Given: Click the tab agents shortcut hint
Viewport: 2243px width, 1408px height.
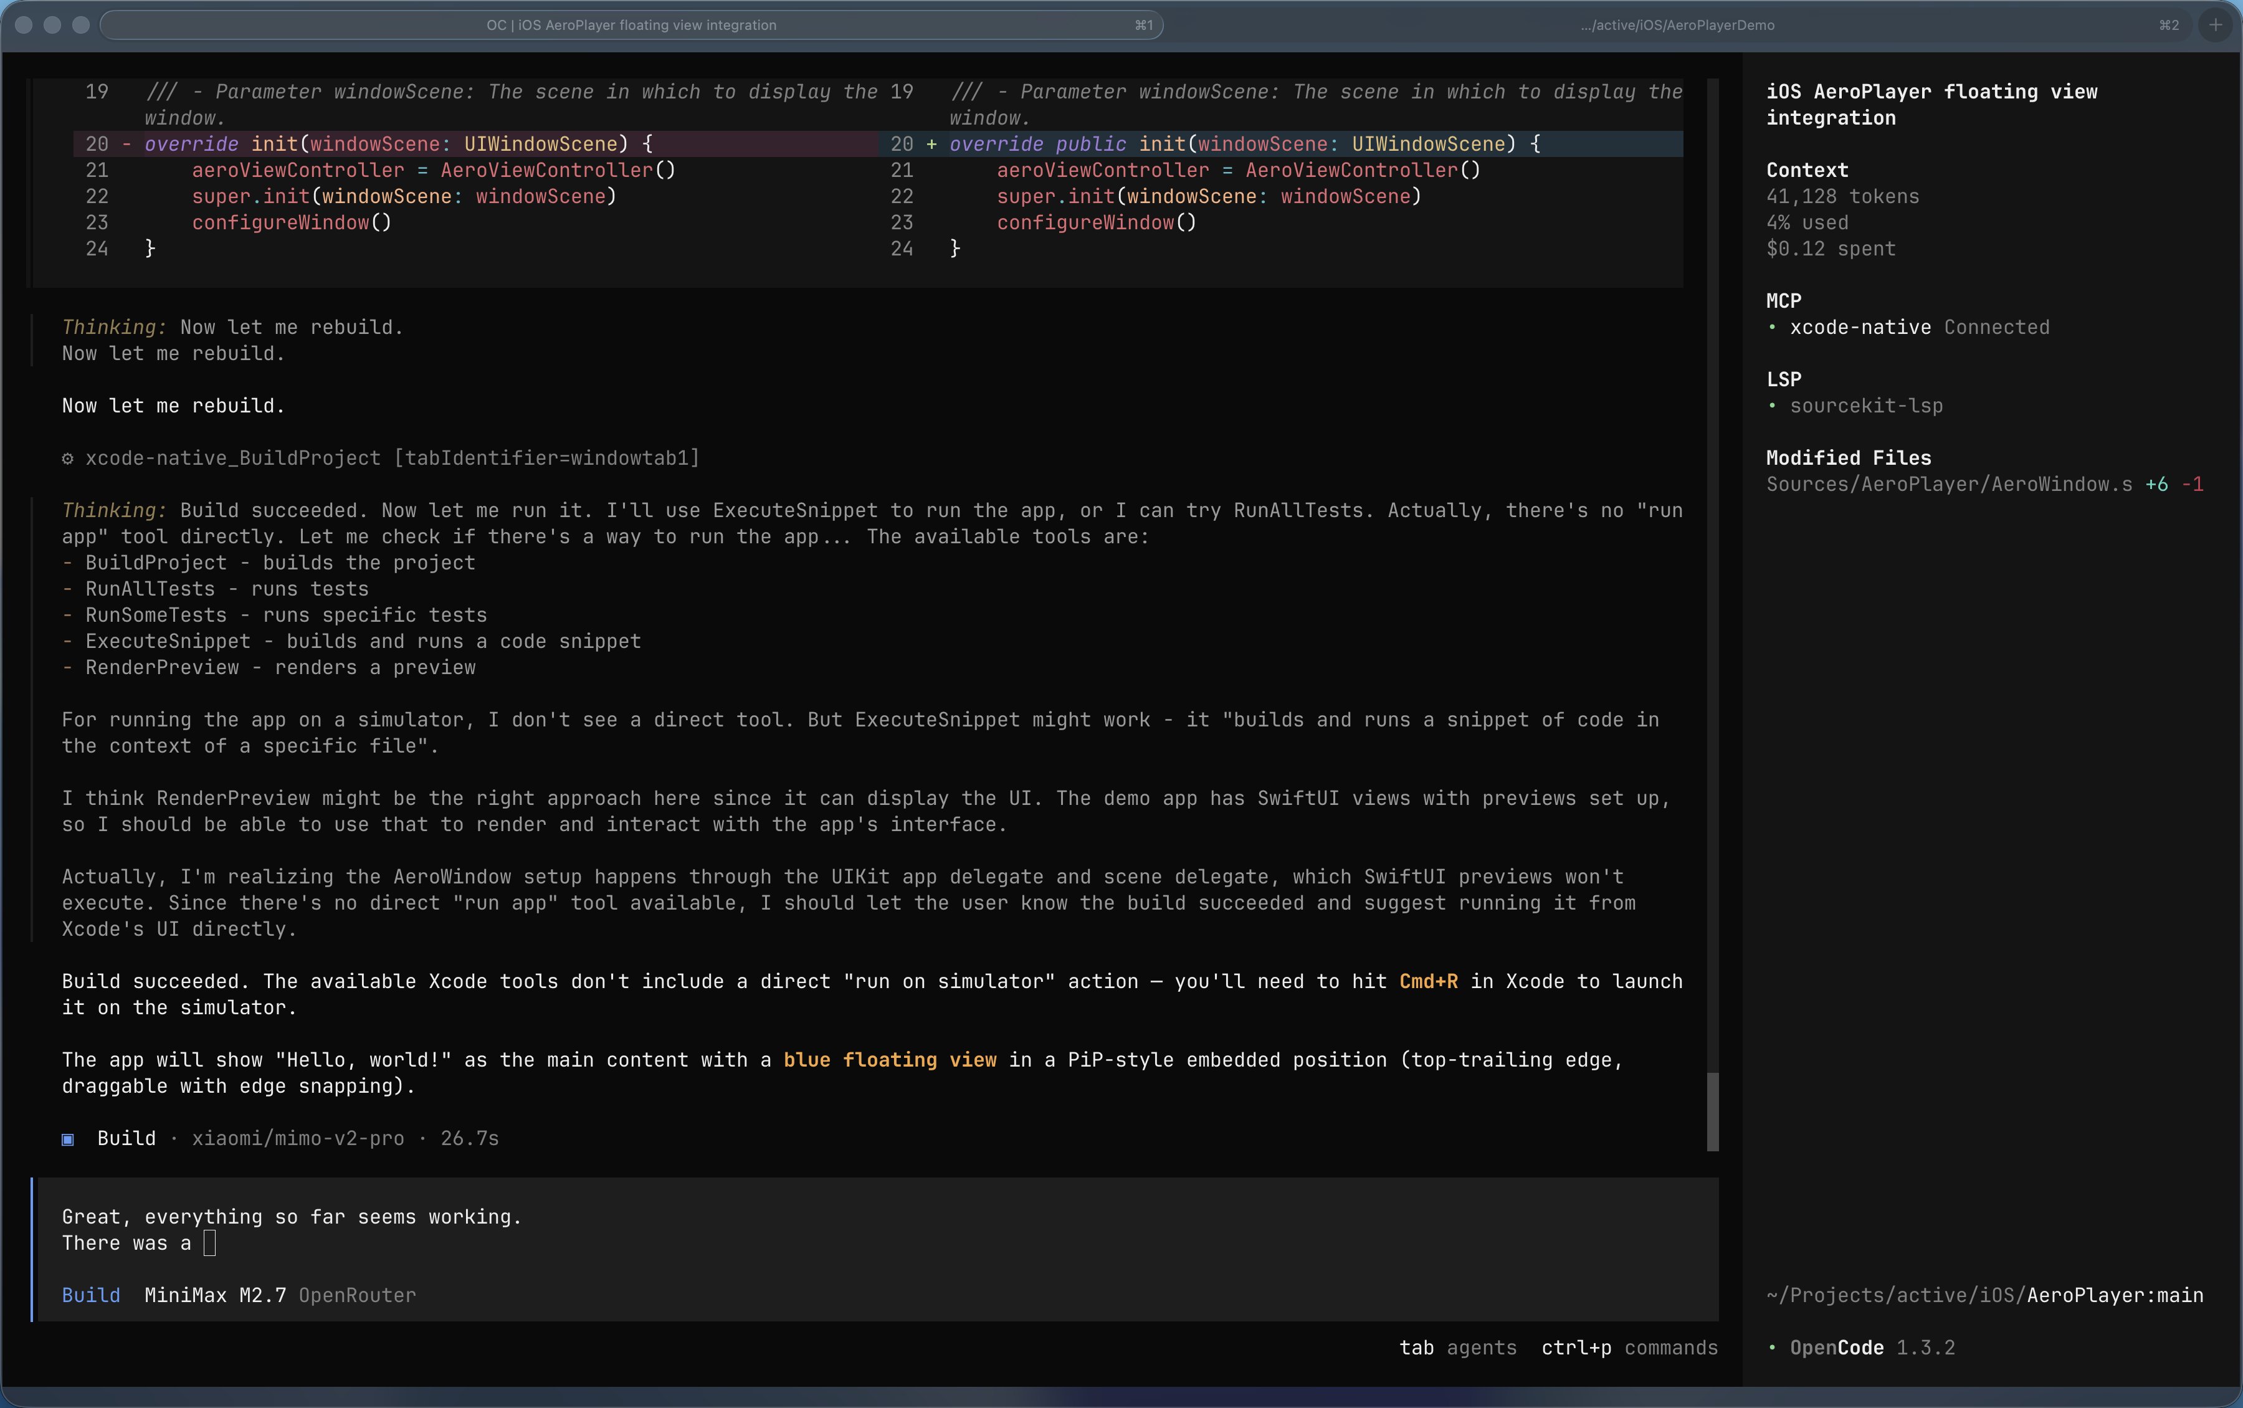Looking at the screenshot, I should tap(1457, 1348).
